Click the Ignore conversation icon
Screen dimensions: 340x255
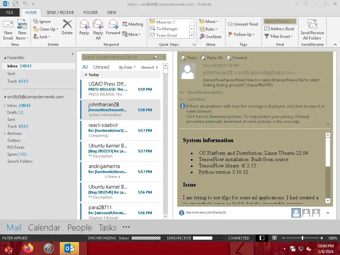[42, 22]
